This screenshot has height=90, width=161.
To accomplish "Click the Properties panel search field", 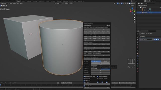I will coord(151,31).
